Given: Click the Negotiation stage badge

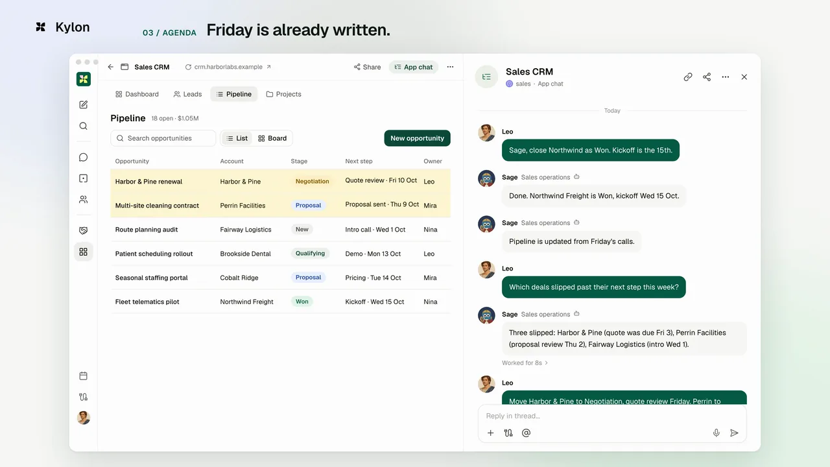Looking at the screenshot, I should click(x=312, y=182).
